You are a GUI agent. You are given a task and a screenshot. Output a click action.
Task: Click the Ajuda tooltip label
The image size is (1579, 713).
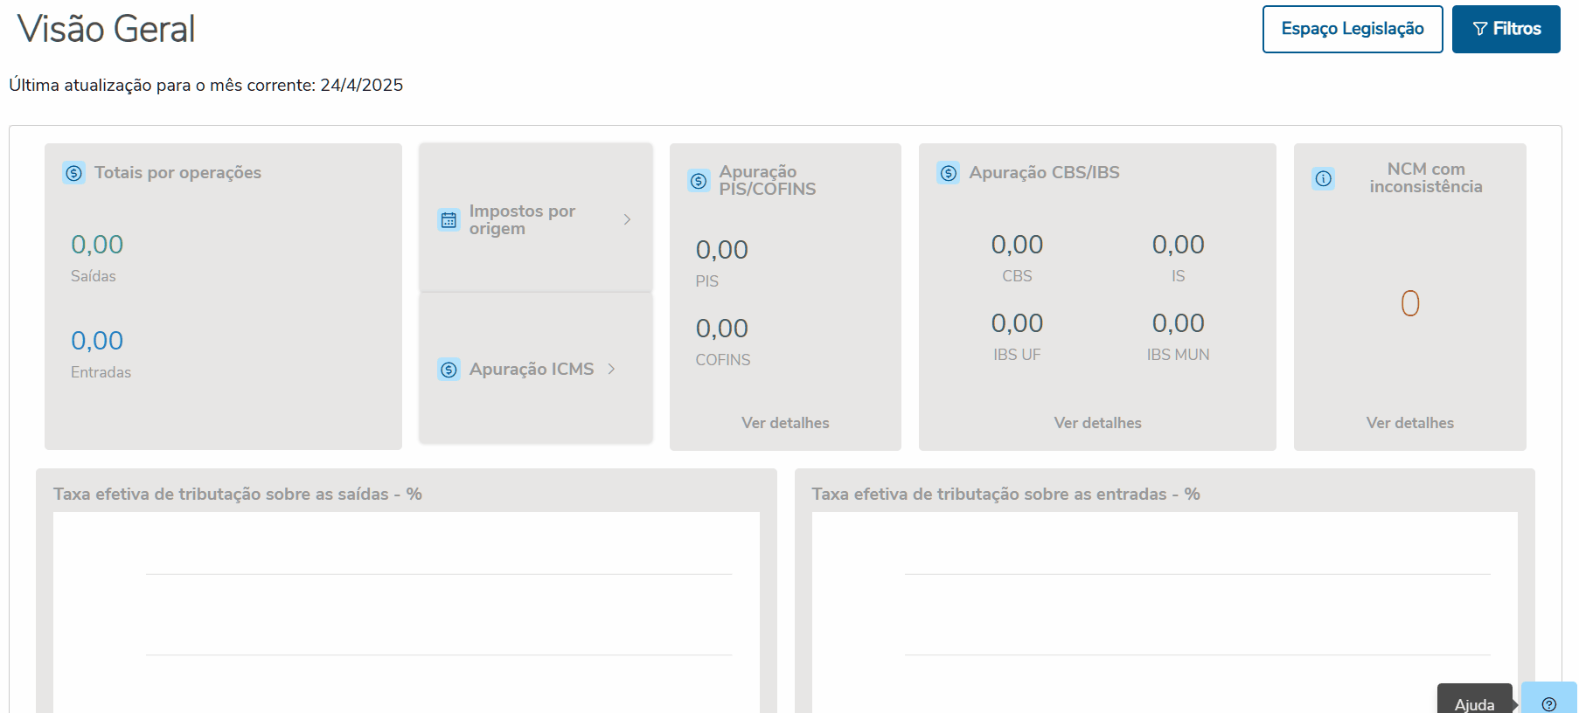click(x=1475, y=704)
